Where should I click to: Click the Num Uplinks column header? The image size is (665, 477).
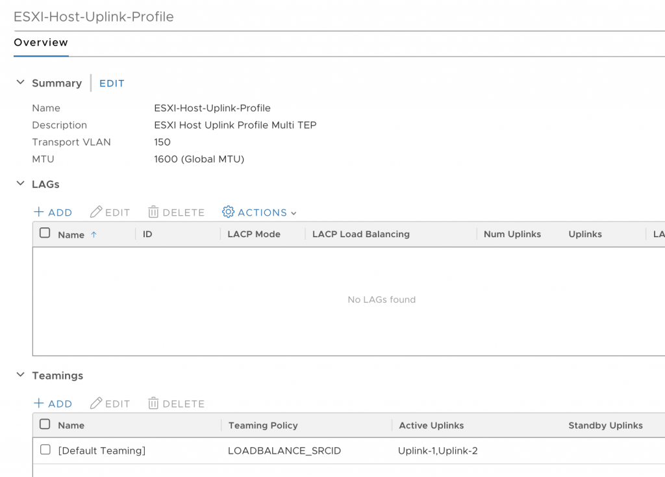(x=512, y=234)
